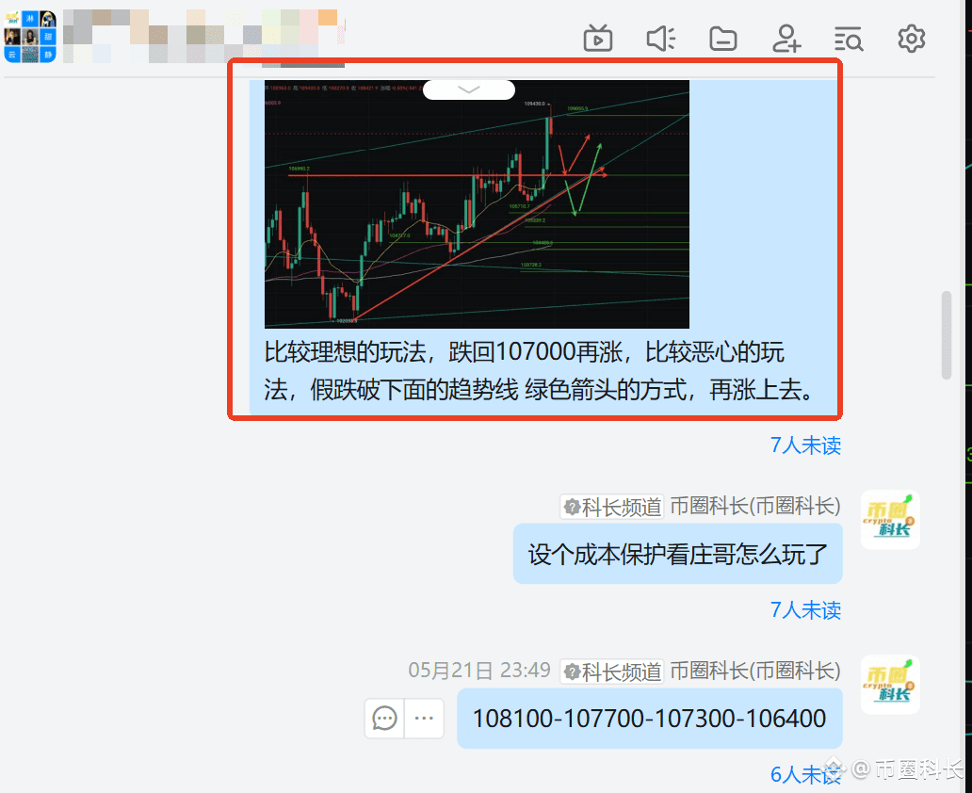Open the candlestick chart image
Screen dimensions: 972x793
click(477, 204)
